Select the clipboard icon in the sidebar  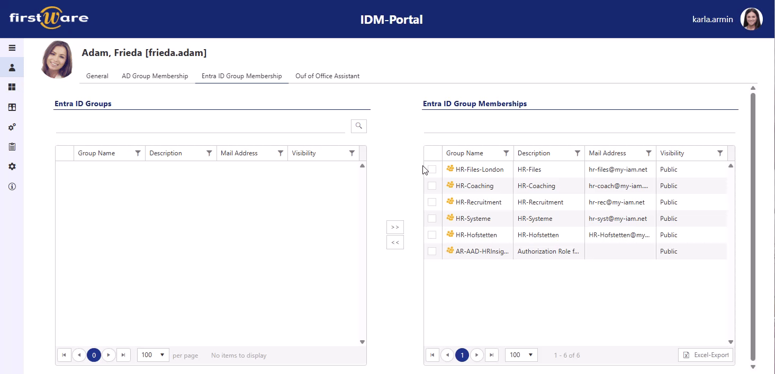click(x=12, y=146)
